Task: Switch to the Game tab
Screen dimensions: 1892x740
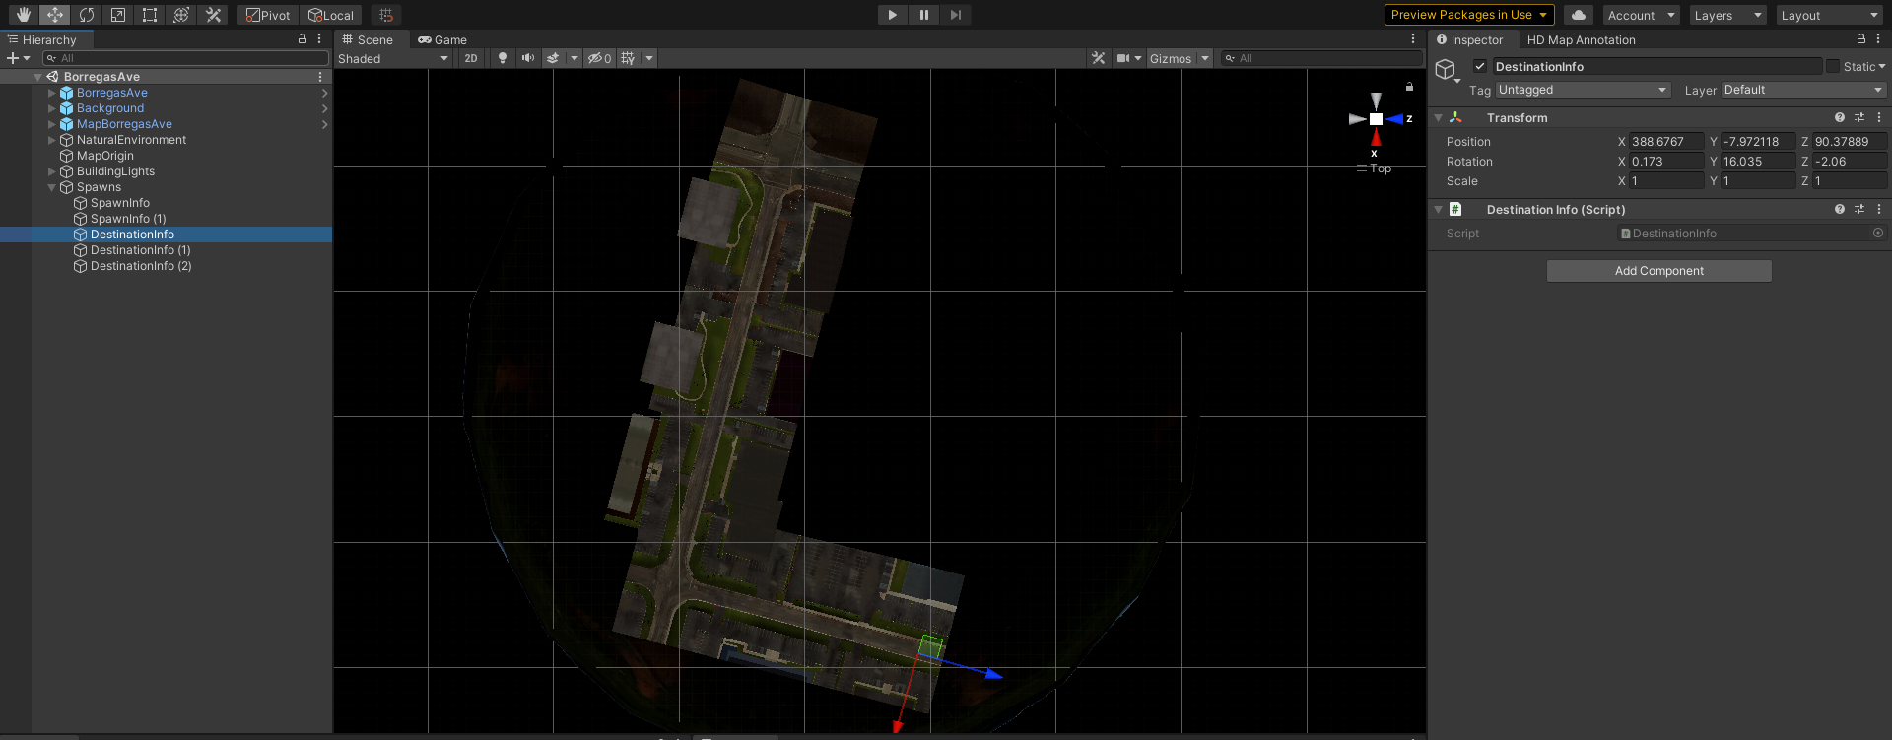Action: pyautogui.click(x=442, y=39)
